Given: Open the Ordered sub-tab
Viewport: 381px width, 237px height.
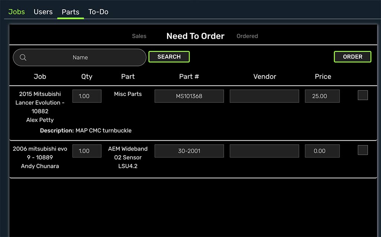Looking at the screenshot, I should click(247, 36).
